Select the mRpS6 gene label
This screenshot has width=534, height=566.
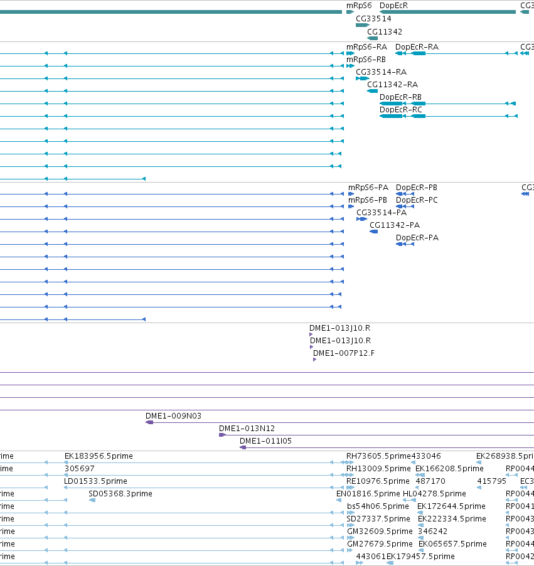[359, 6]
